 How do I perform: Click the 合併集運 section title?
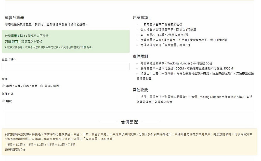coord(129,122)
